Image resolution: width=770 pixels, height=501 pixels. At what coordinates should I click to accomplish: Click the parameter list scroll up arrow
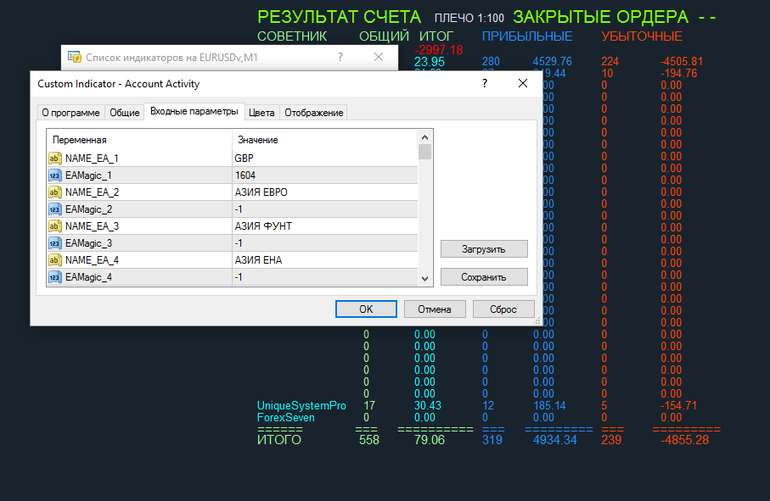pyautogui.click(x=424, y=137)
